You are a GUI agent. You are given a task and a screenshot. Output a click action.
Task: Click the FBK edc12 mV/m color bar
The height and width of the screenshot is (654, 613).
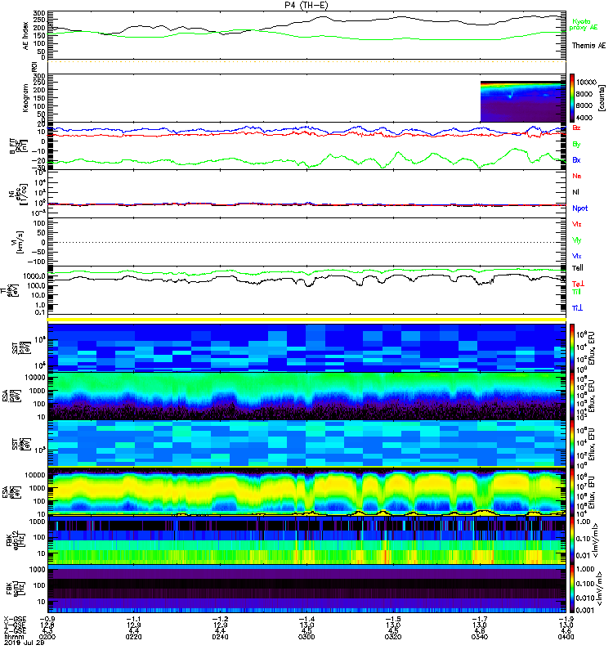click(572, 540)
